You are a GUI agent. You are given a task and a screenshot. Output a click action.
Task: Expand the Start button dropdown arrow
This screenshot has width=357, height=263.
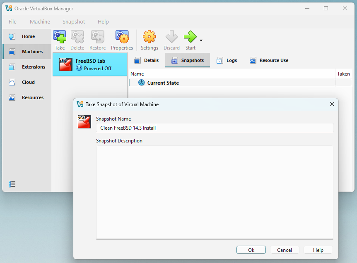coord(201,40)
